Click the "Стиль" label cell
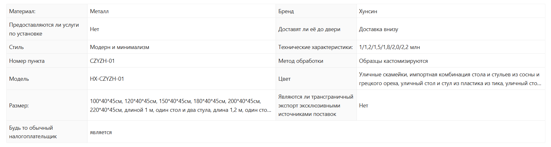Viewport: 551px width, 147px height. tap(16, 47)
